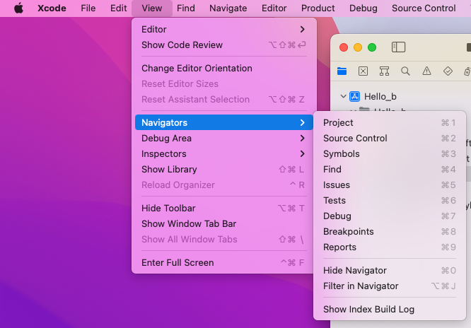The width and height of the screenshot is (471, 328).
Task: Select Issues in Navigators submenu
Action: pos(390,185)
